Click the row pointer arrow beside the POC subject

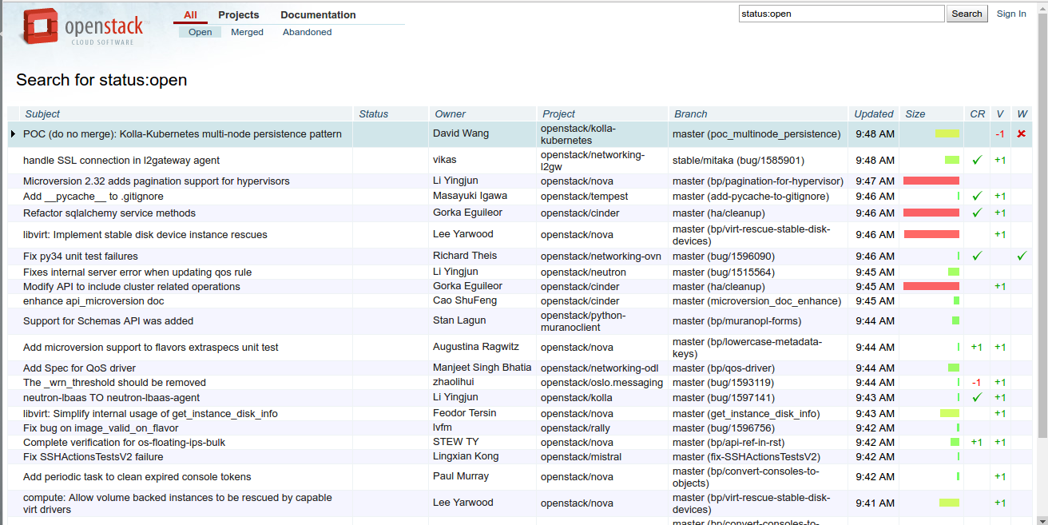point(13,133)
